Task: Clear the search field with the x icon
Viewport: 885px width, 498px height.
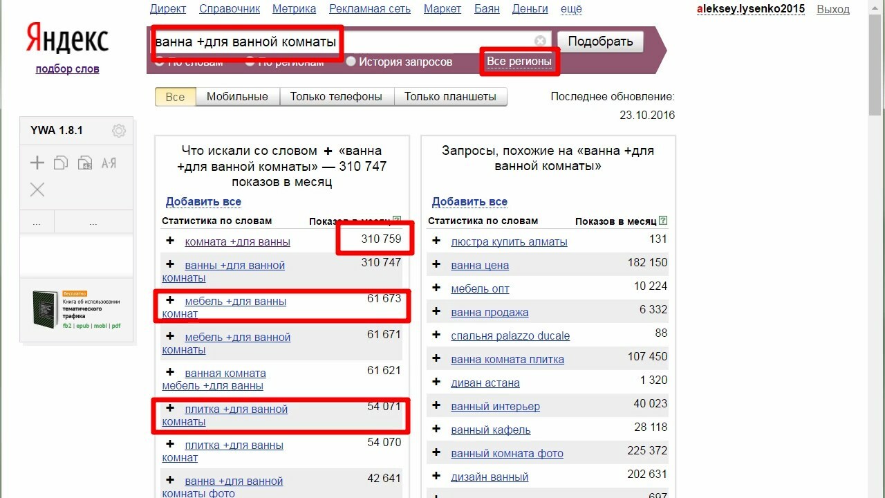Action: (541, 41)
